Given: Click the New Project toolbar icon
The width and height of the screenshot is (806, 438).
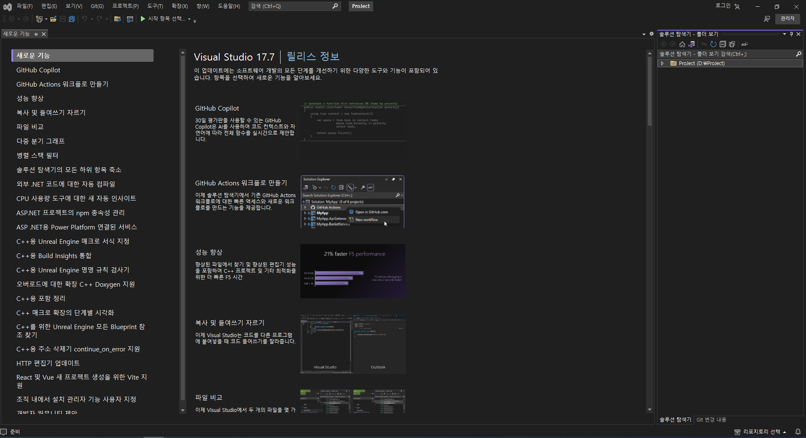Looking at the screenshot, I should point(39,19).
